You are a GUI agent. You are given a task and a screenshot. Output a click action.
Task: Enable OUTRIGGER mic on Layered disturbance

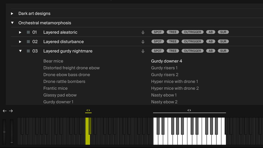(x=192, y=42)
